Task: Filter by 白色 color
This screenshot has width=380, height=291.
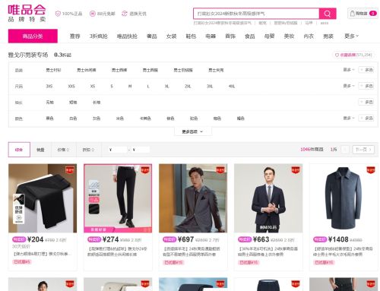Action: pyautogui.click(x=73, y=119)
